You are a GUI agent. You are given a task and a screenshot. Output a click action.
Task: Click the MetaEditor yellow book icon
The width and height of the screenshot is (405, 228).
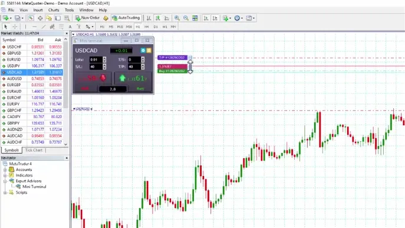coord(106,18)
